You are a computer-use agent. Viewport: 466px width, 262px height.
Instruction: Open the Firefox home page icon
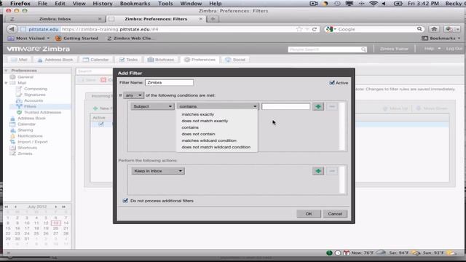(434, 29)
